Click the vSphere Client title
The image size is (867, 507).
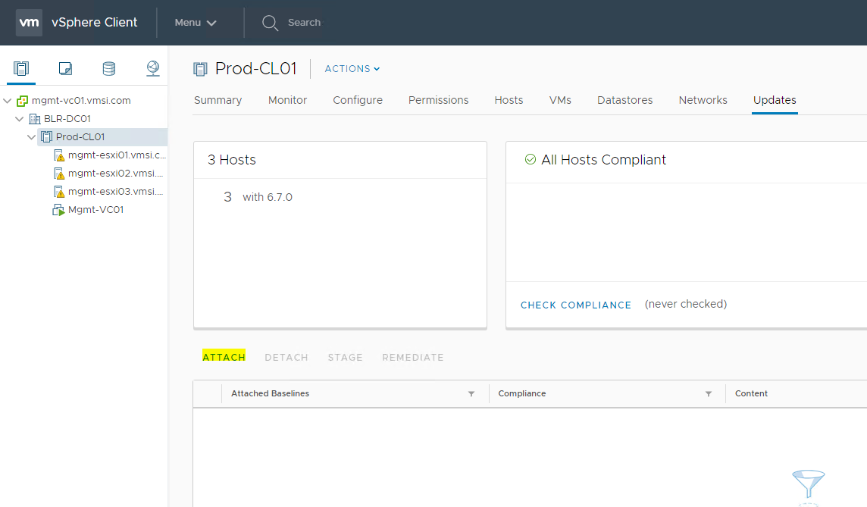[95, 23]
